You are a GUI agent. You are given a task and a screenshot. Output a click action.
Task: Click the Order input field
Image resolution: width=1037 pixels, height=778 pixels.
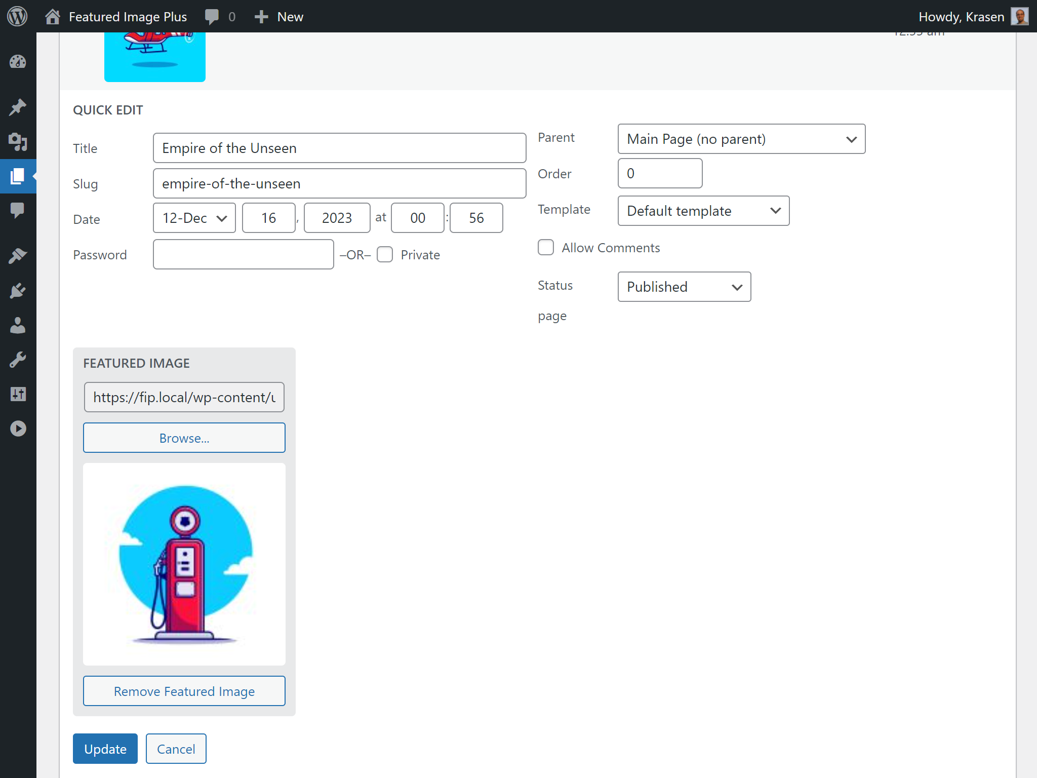click(x=660, y=173)
